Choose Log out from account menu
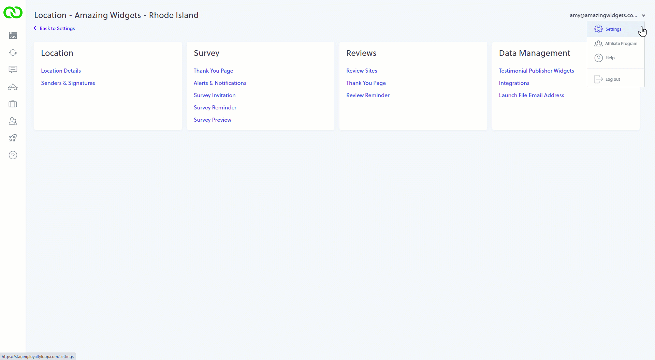The height and width of the screenshot is (360, 655). [x=615, y=79]
